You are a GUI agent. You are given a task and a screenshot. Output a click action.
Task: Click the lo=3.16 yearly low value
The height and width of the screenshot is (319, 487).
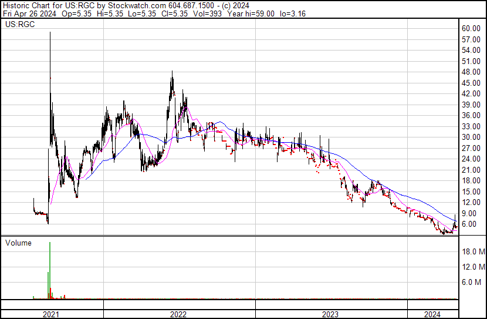click(293, 14)
